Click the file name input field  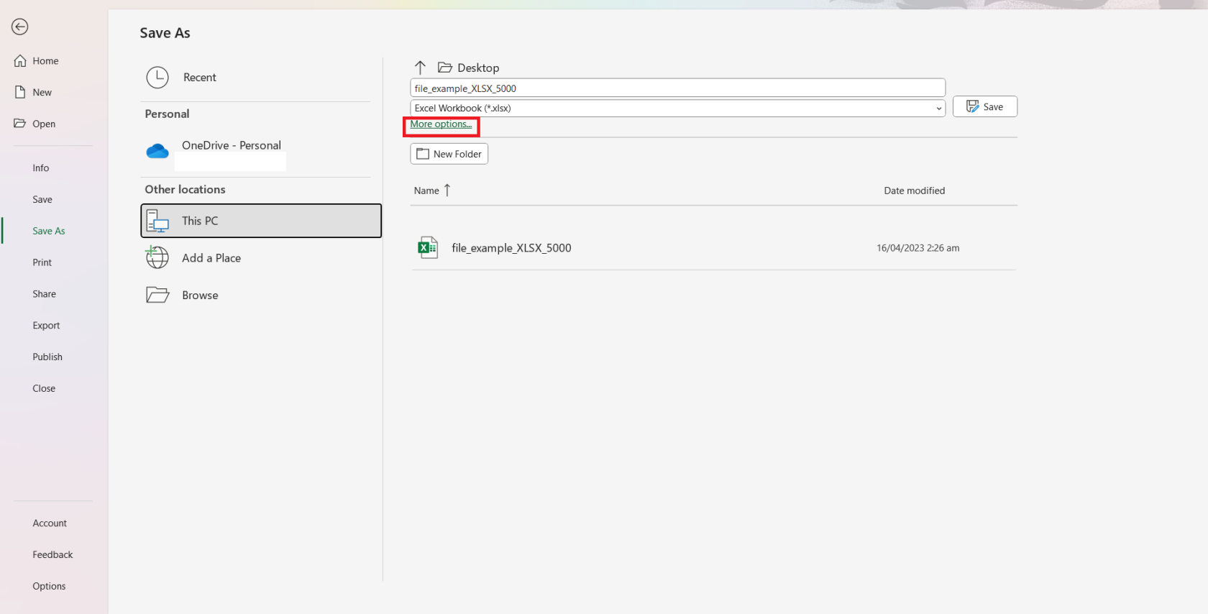[677, 88]
